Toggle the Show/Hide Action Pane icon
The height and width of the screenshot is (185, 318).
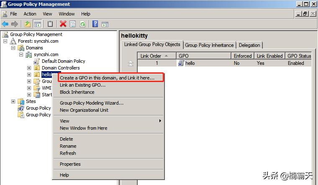click(105, 24)
